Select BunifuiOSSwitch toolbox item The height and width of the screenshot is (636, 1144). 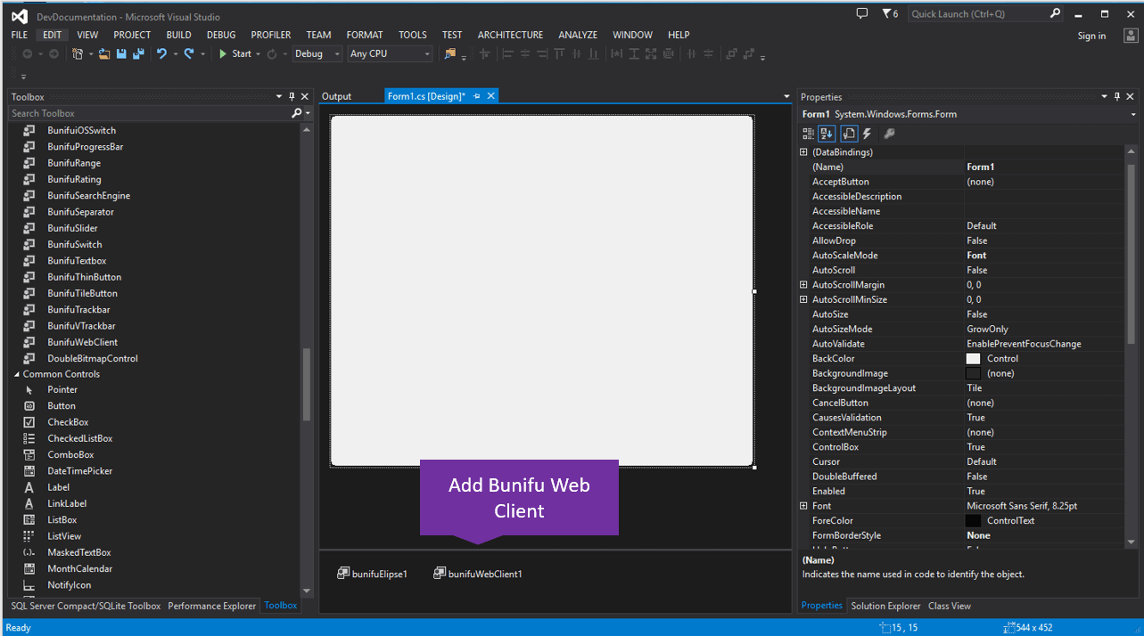tap(81, 130)
